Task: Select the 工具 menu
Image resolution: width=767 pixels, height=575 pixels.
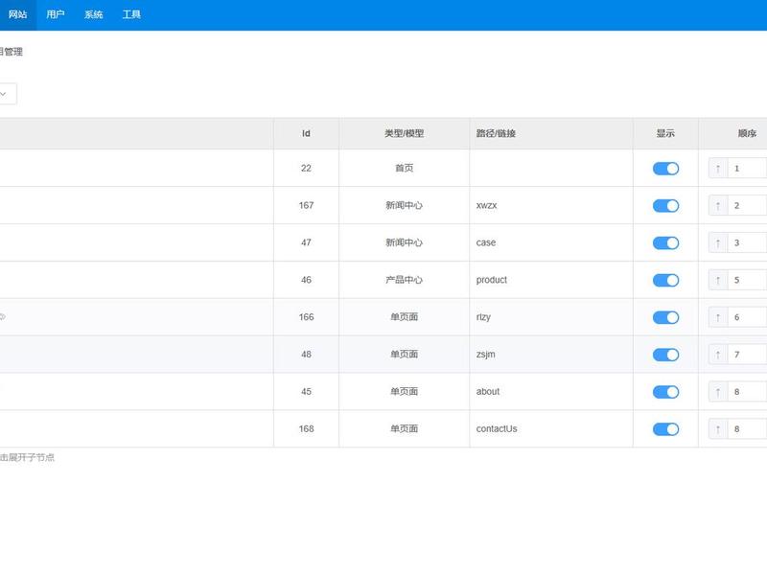Action: [x=131, y=14]
